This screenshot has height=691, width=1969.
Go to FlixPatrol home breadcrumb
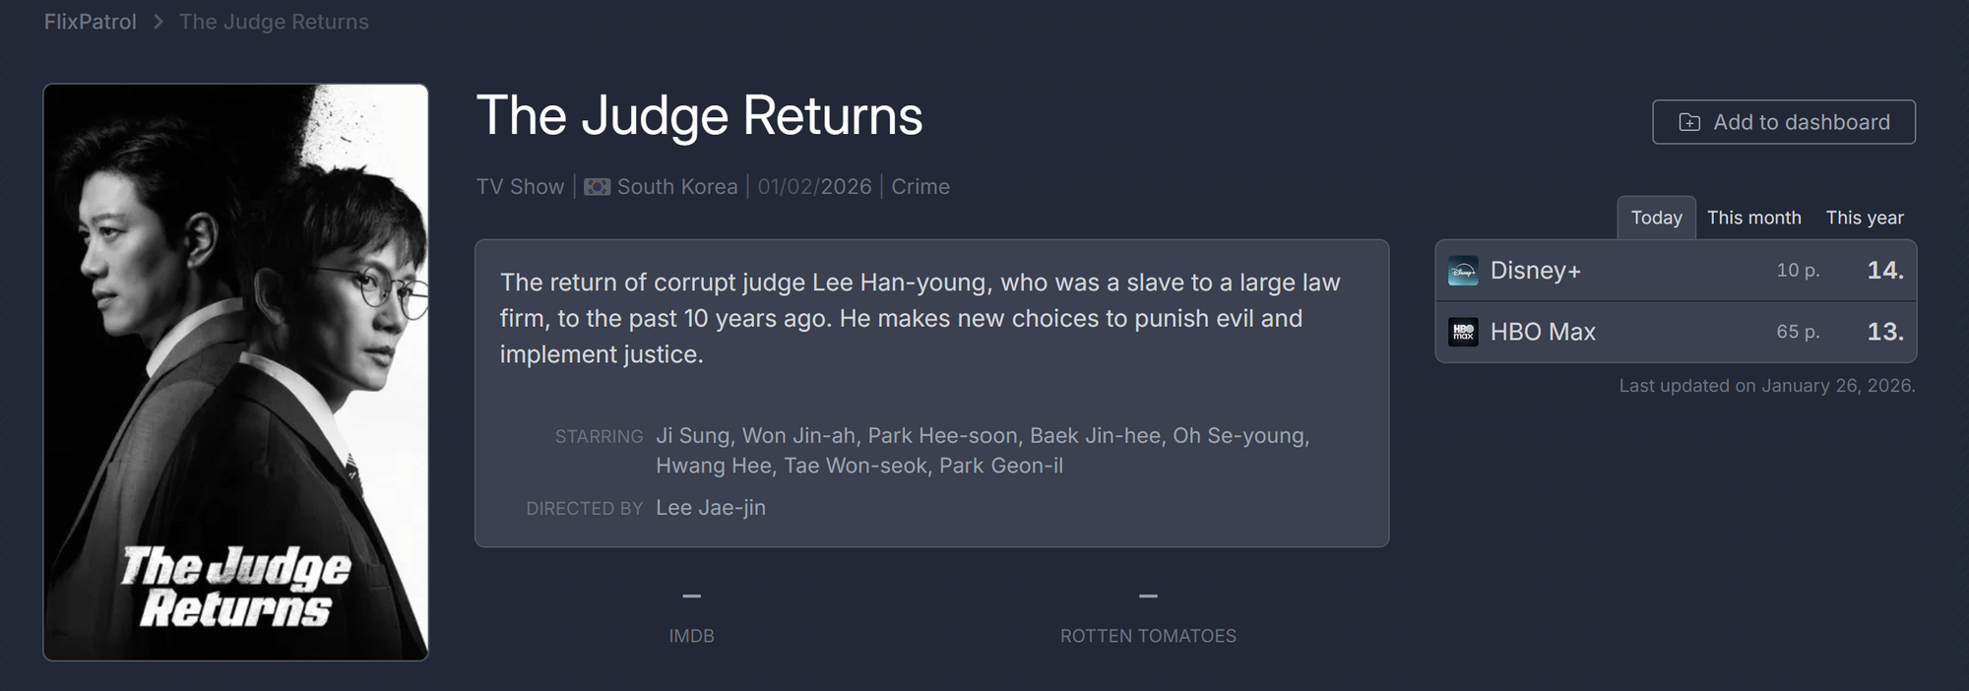coord(90,22)
